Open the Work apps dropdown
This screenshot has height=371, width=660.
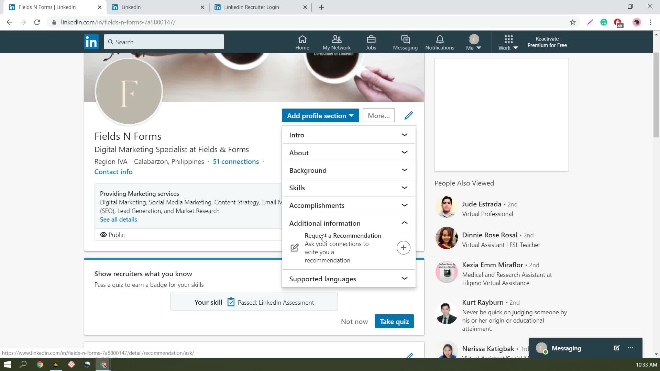click(x=508, y=43)
